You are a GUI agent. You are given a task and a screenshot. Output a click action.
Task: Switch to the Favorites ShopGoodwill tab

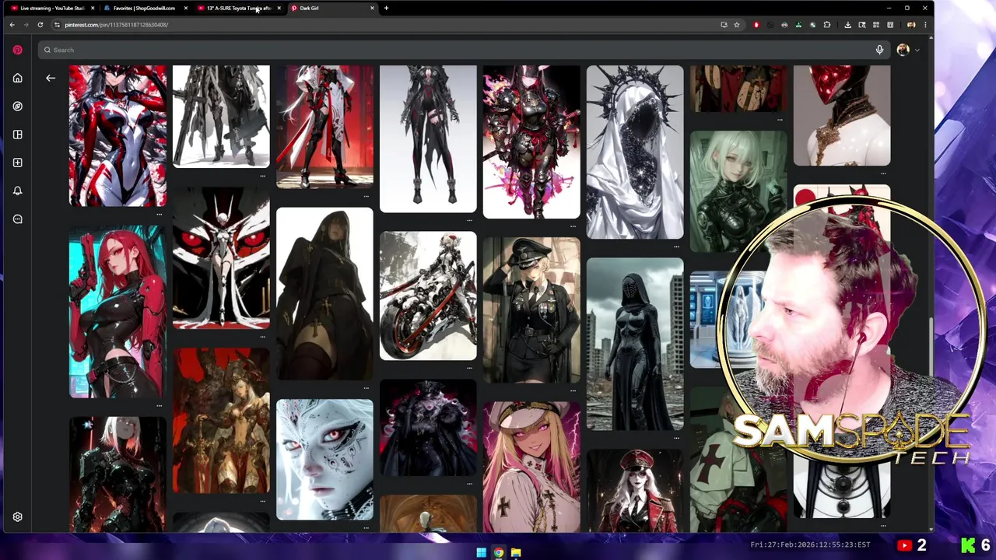click(x=145, y=8)
